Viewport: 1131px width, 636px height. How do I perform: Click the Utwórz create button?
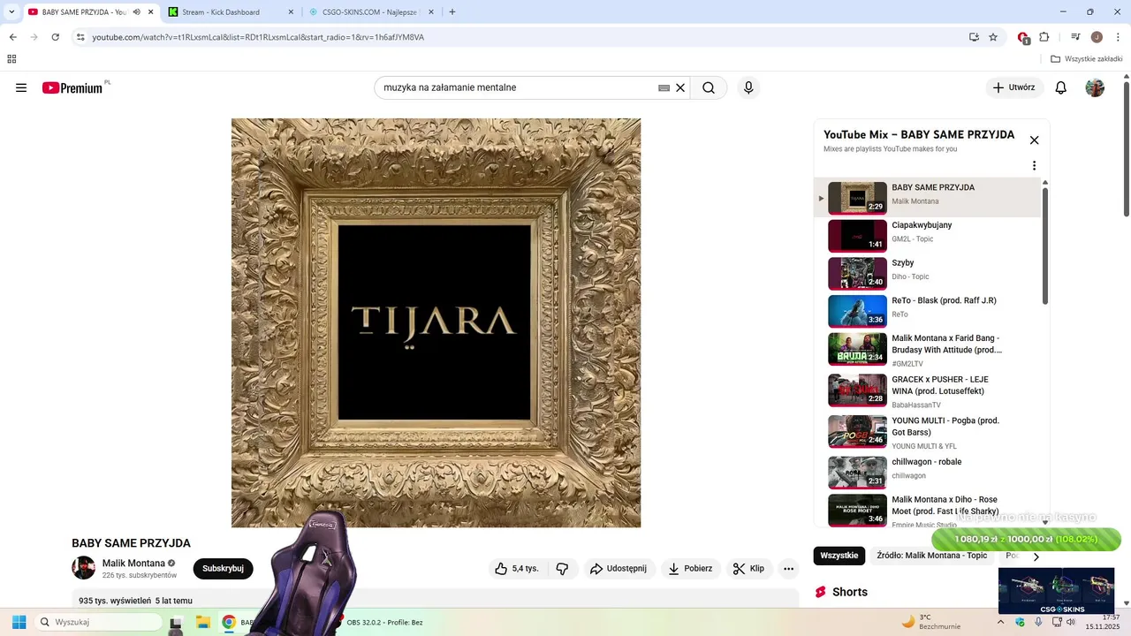tap(1014, 87)
